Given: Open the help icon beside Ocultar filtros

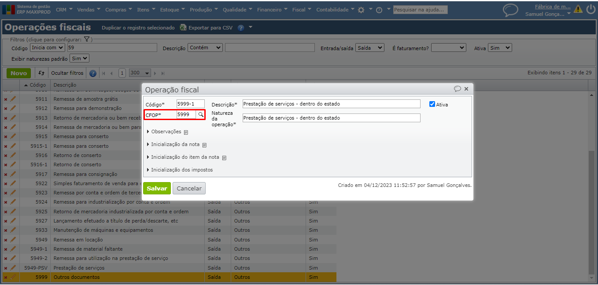Looking at the screenshot, I should coord(93,73).
